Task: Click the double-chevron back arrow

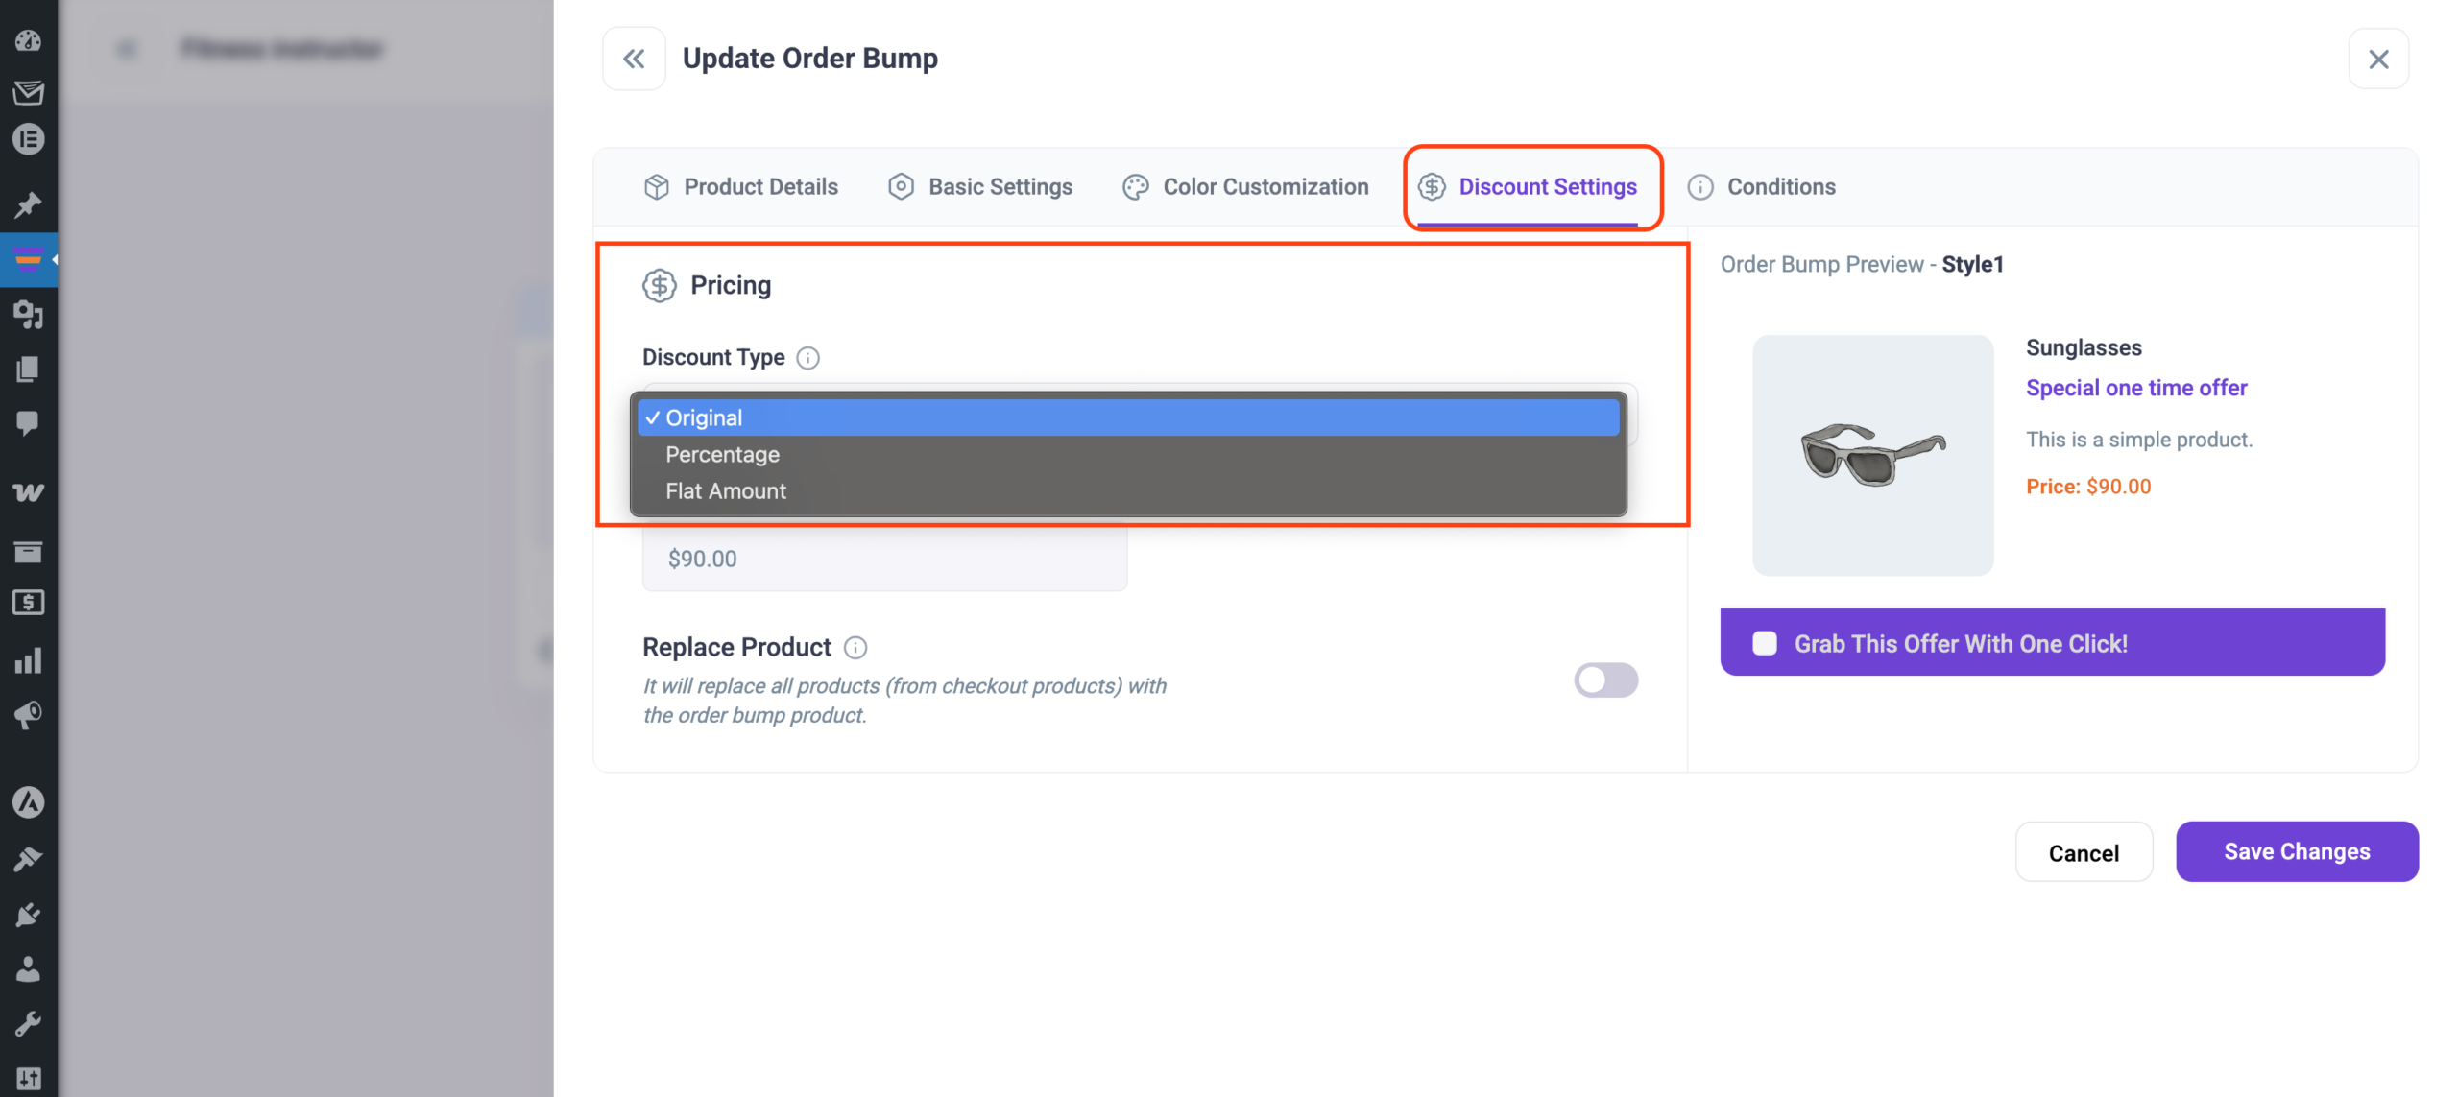Action: click(x=634, y=59)
